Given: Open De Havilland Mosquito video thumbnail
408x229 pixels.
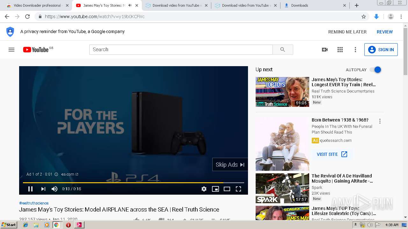Looking at the screenshot, I should click(282, 188).
